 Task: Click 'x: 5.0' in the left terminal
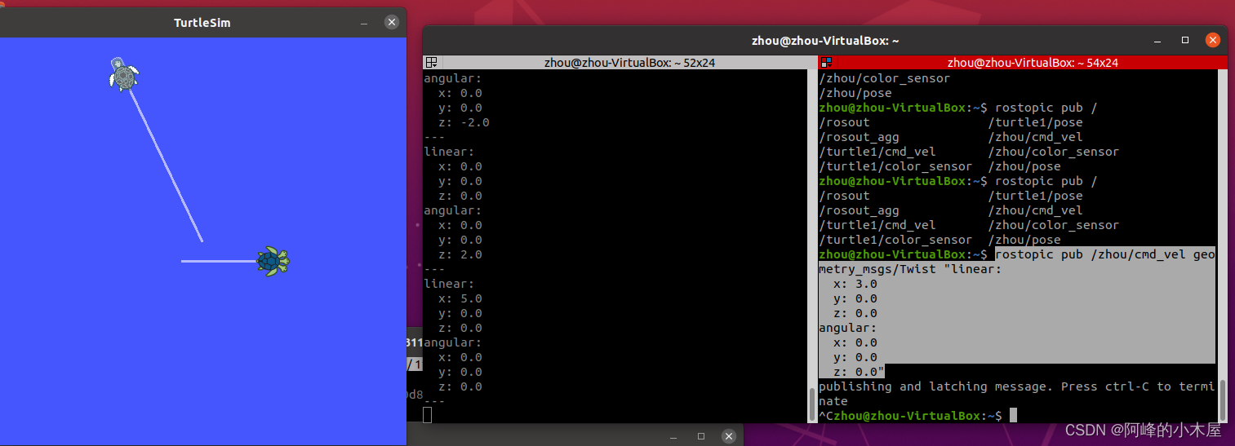[x=460, y=298]
